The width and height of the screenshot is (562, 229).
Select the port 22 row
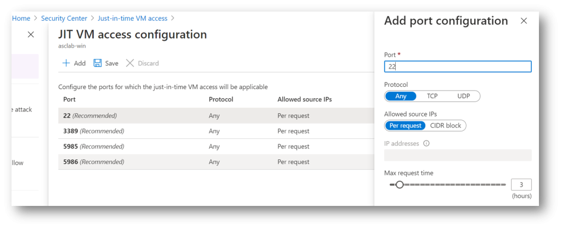click(216, 116)
